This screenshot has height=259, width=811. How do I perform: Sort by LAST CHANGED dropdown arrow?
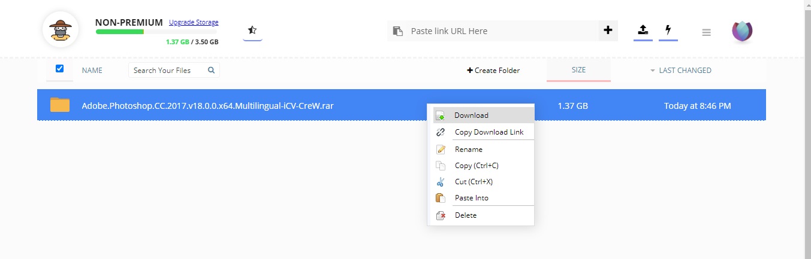pyautogui.click(x=653, y=71)
